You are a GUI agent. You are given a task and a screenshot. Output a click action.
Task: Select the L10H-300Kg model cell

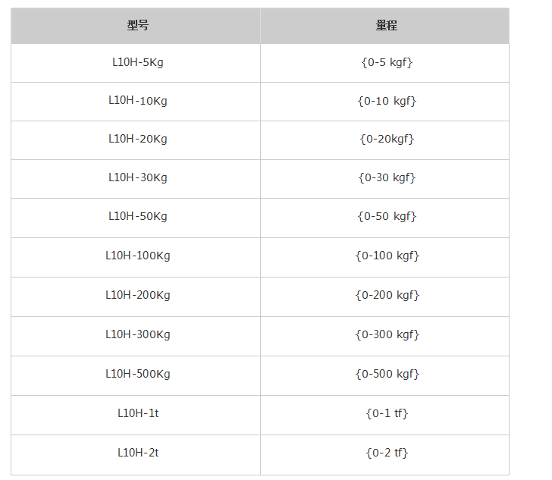pos(137,334)
